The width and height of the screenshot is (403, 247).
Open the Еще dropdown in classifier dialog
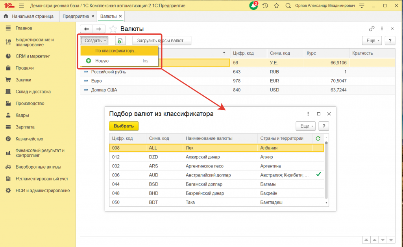click(x=306, y=126)
